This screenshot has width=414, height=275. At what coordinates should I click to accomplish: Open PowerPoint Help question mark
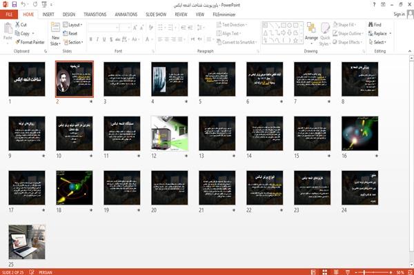click(374, 5)
